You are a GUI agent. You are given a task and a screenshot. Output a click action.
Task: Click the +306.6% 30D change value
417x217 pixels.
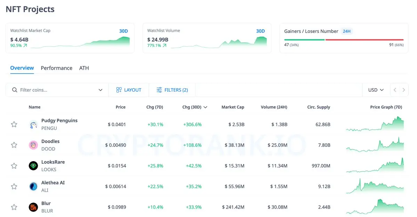[x=192, y=124]
